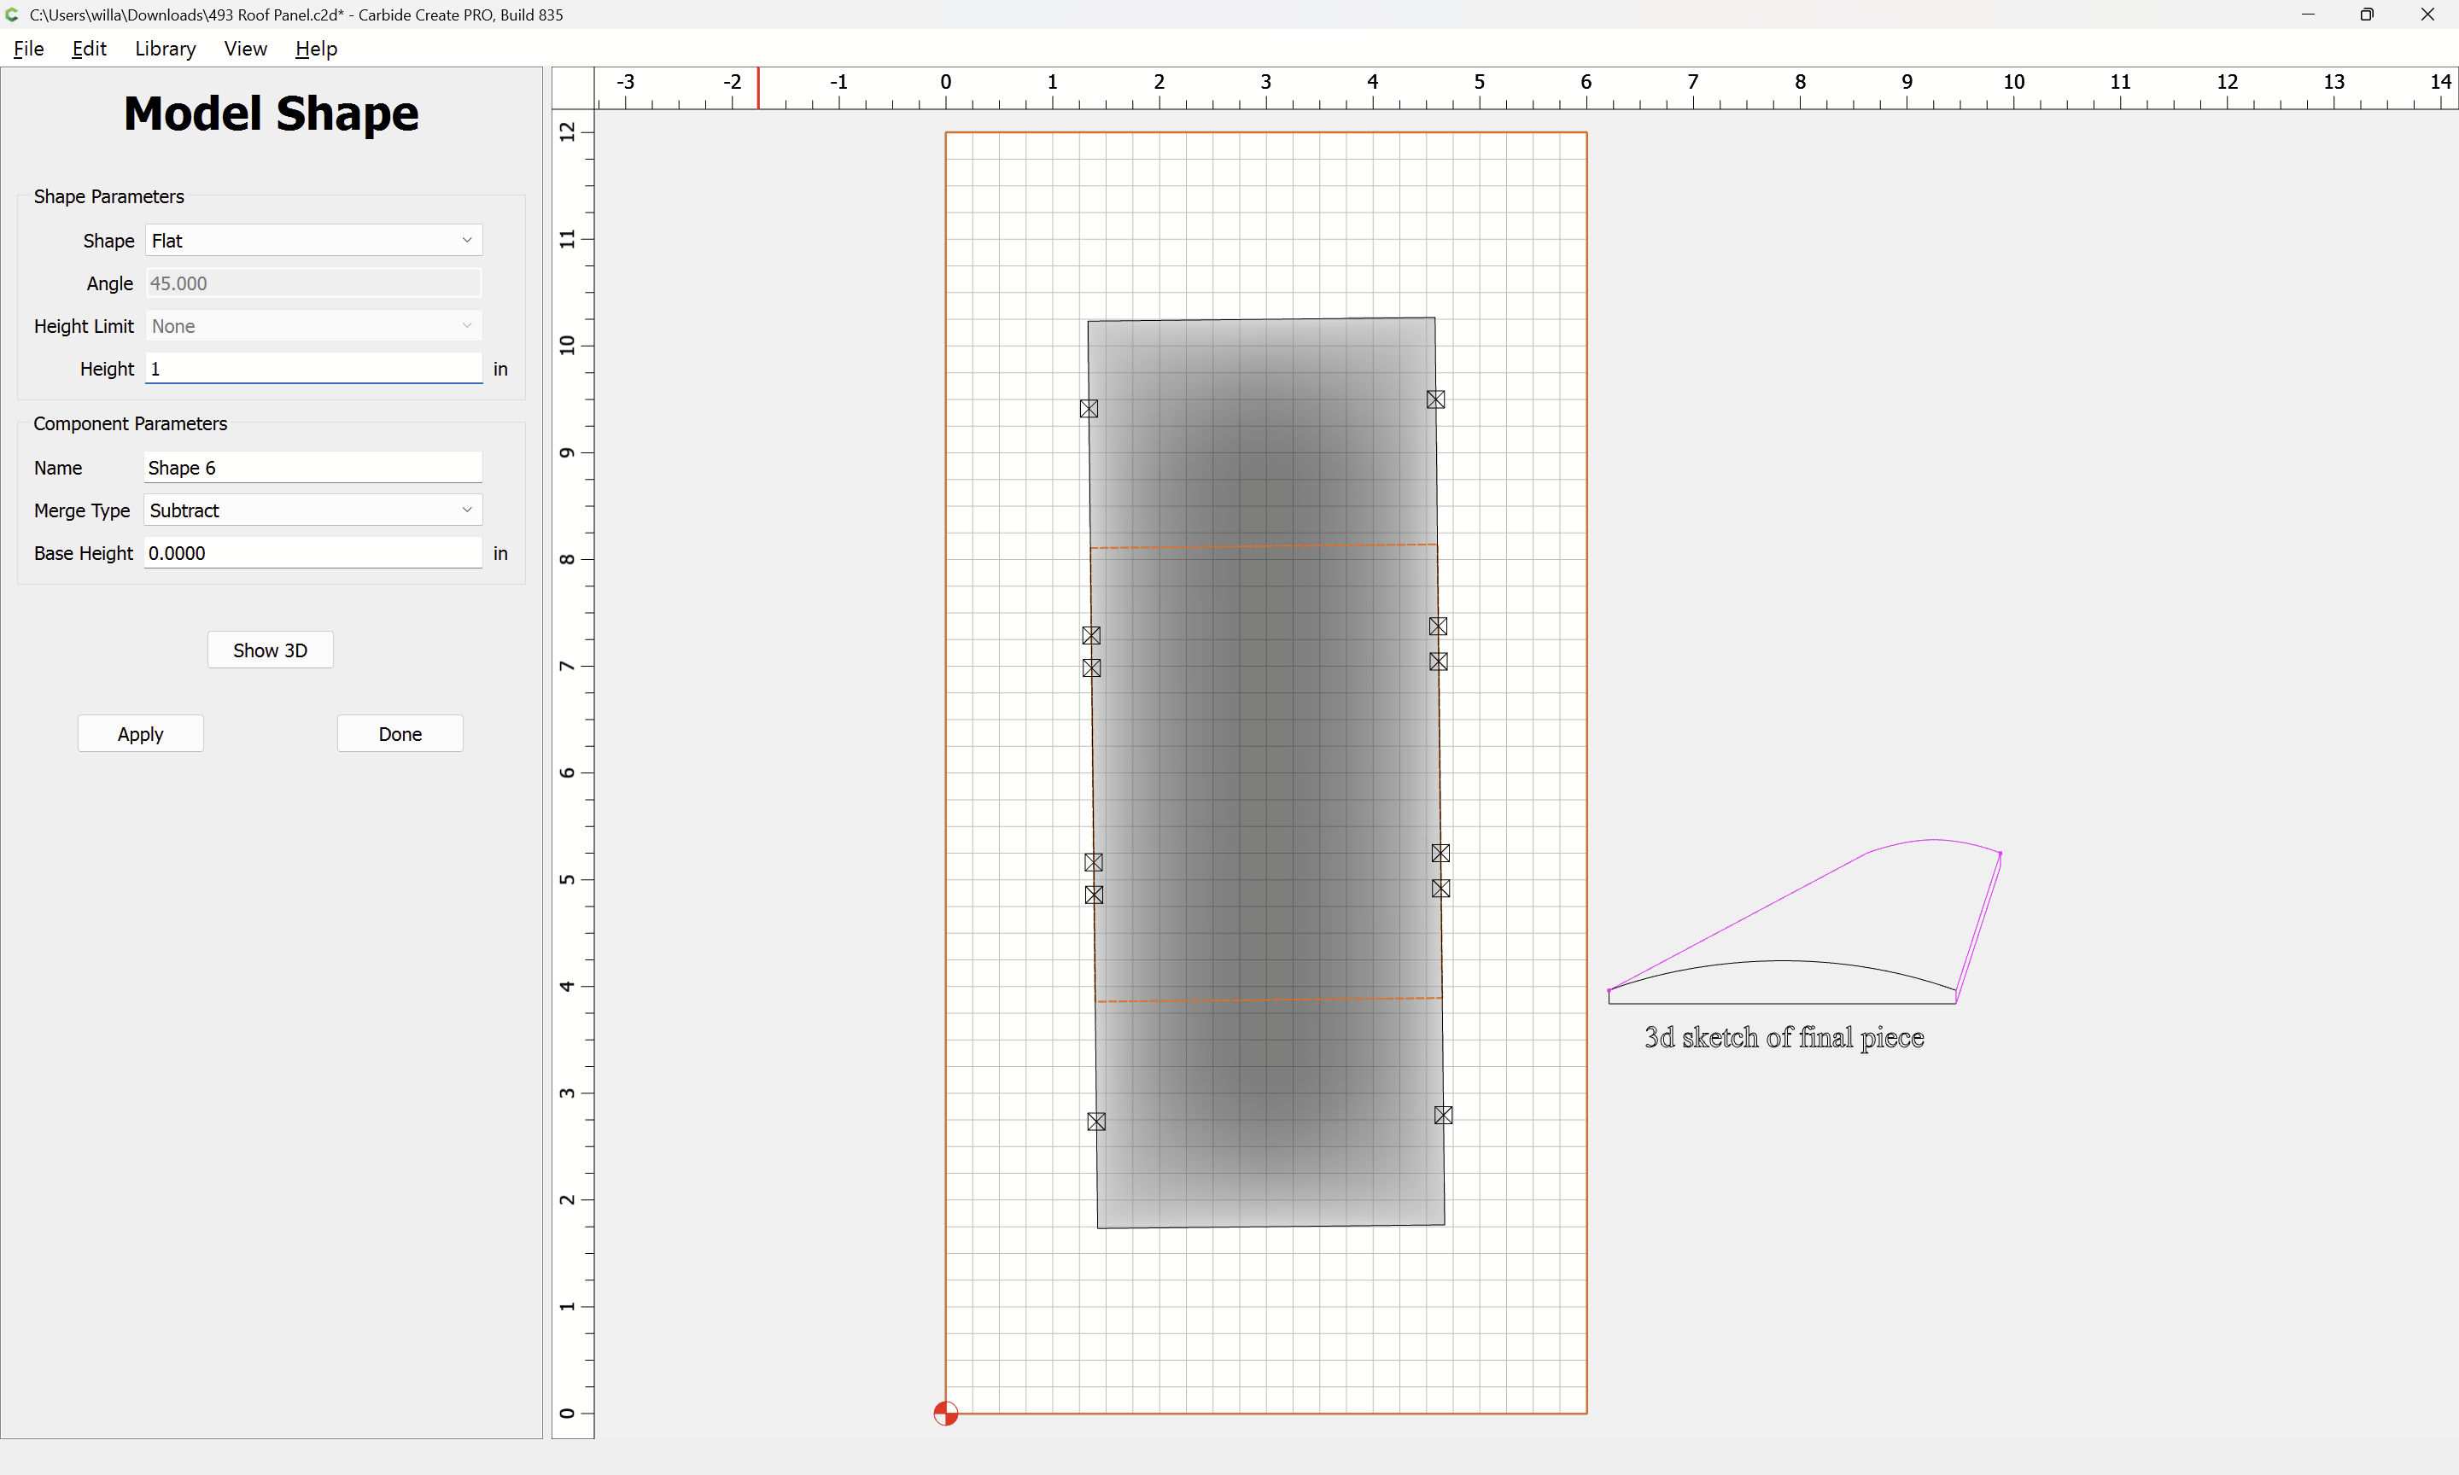Click the bottom-right node handle of the shape
Viewport: 2459px width, 1475px height.
[1443, 1115]
